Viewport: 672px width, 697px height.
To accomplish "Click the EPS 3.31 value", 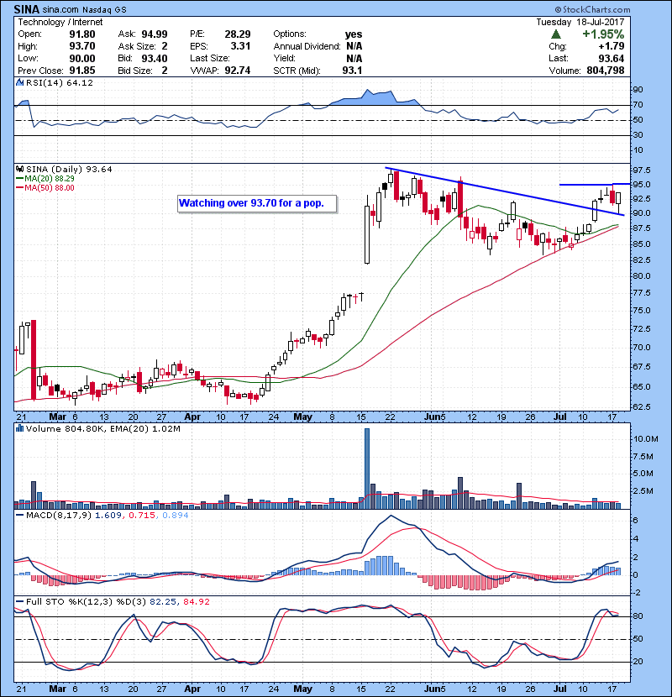I will (240, 46).
